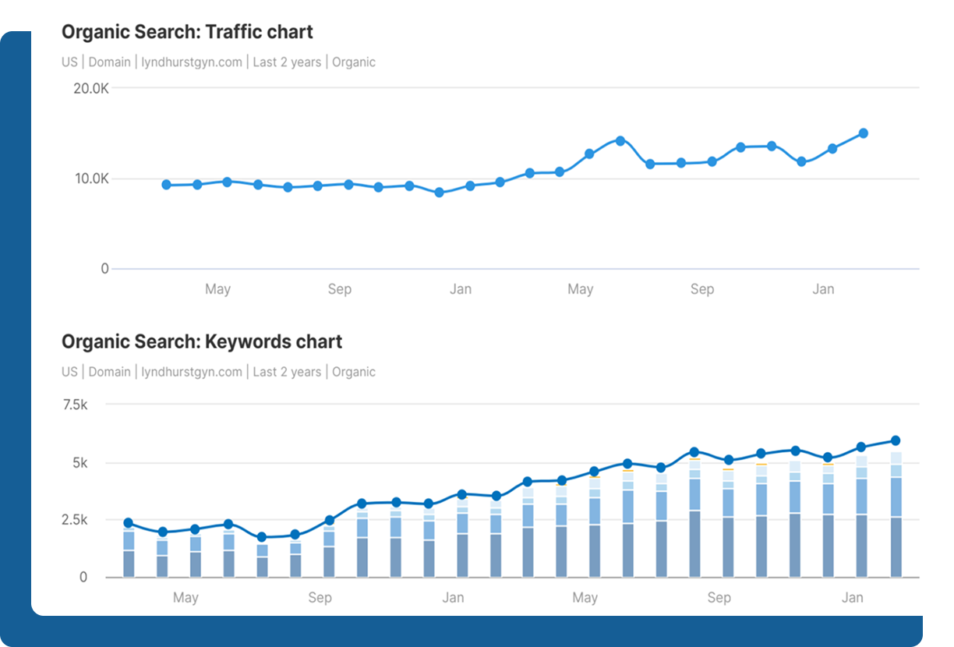This screenshot has width=954, height=647.
Task: Select the first data point on Traffic chart line
Action: click(166, 185)
